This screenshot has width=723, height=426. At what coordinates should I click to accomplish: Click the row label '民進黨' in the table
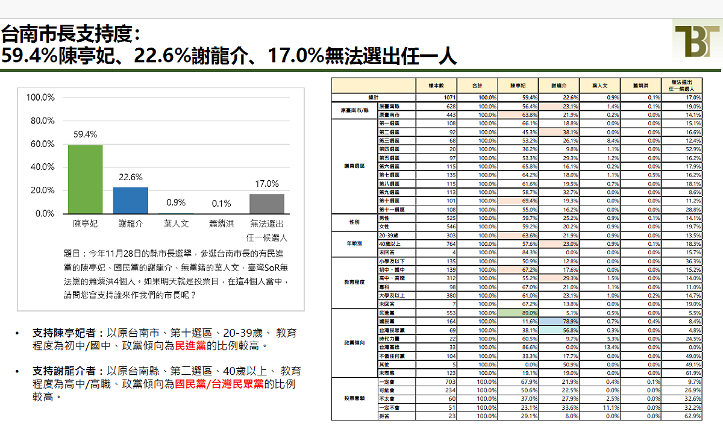point(386,313)
